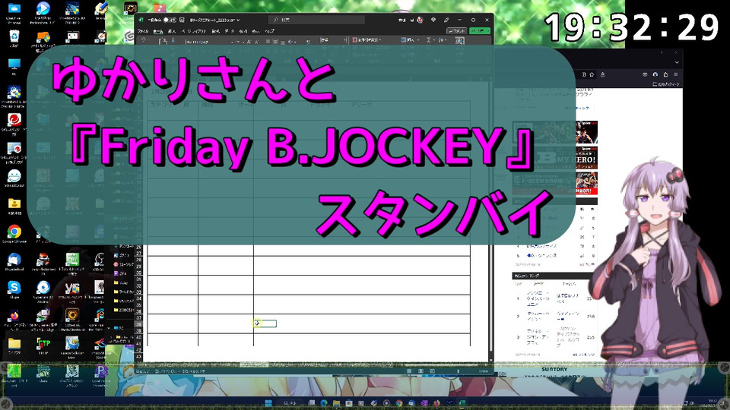Screen dimensions: 730x410
Task: Switch to the 挿入 ribbon tab
Action: point(172,31)
